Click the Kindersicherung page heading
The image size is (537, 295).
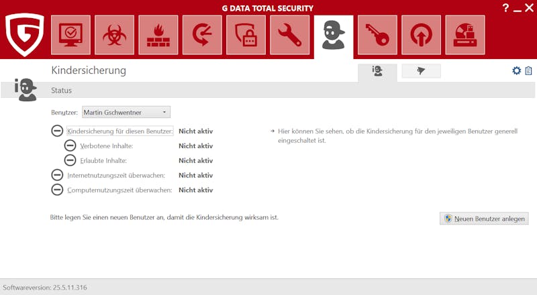(89, 70)
